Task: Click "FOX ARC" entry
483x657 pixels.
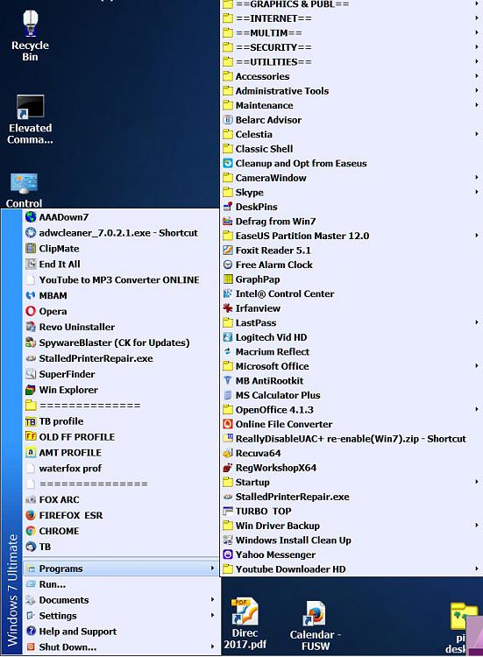Action: pos(121,499)
